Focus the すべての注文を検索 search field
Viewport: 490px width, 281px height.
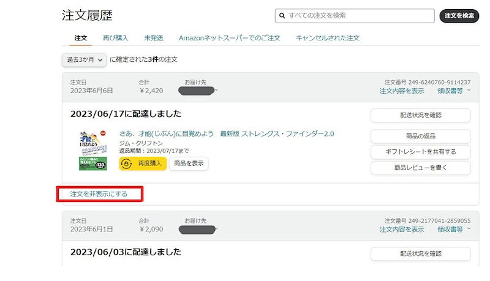(358, 15)
